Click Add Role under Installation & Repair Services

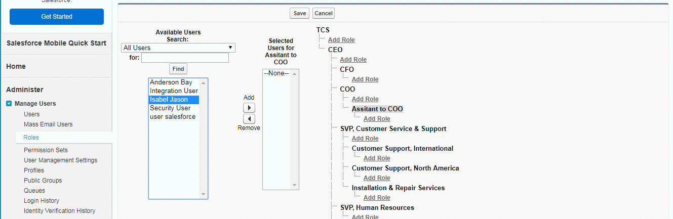377,198
